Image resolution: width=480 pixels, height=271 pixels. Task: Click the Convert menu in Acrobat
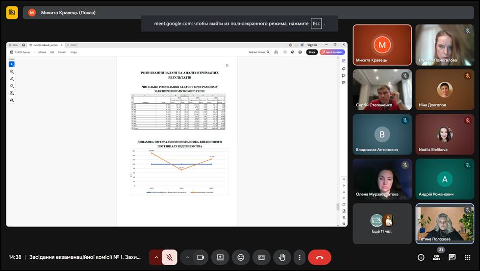coord(62,52)
